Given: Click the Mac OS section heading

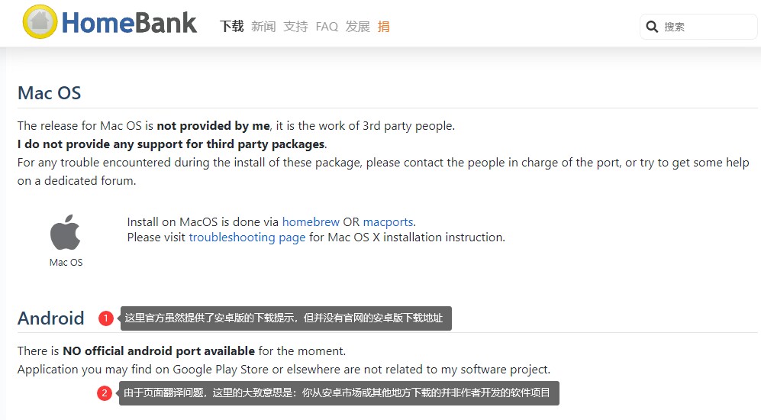Looking at the screenshot, I should click(49, 93).
